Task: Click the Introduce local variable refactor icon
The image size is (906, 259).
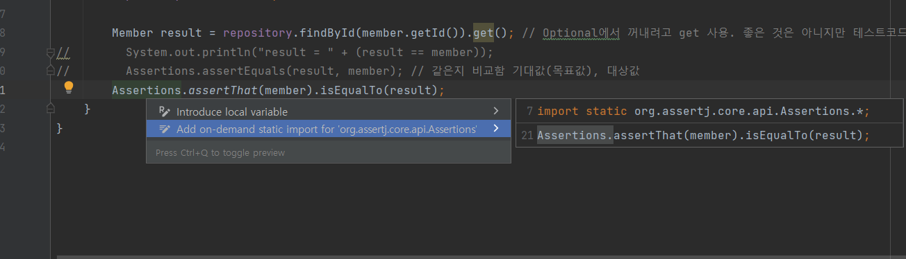Action: 165,111
